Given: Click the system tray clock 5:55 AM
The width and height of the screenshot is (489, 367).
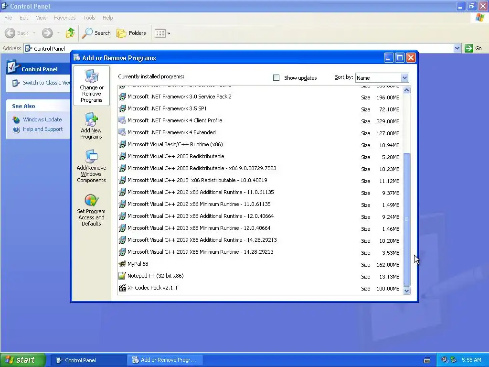Looking at the screenshot, I should pyautogui.click(x=471, y=360).
